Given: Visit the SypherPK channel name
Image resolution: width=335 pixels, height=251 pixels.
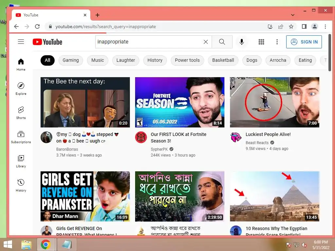Looking at the screenshot, I should 159,149.
